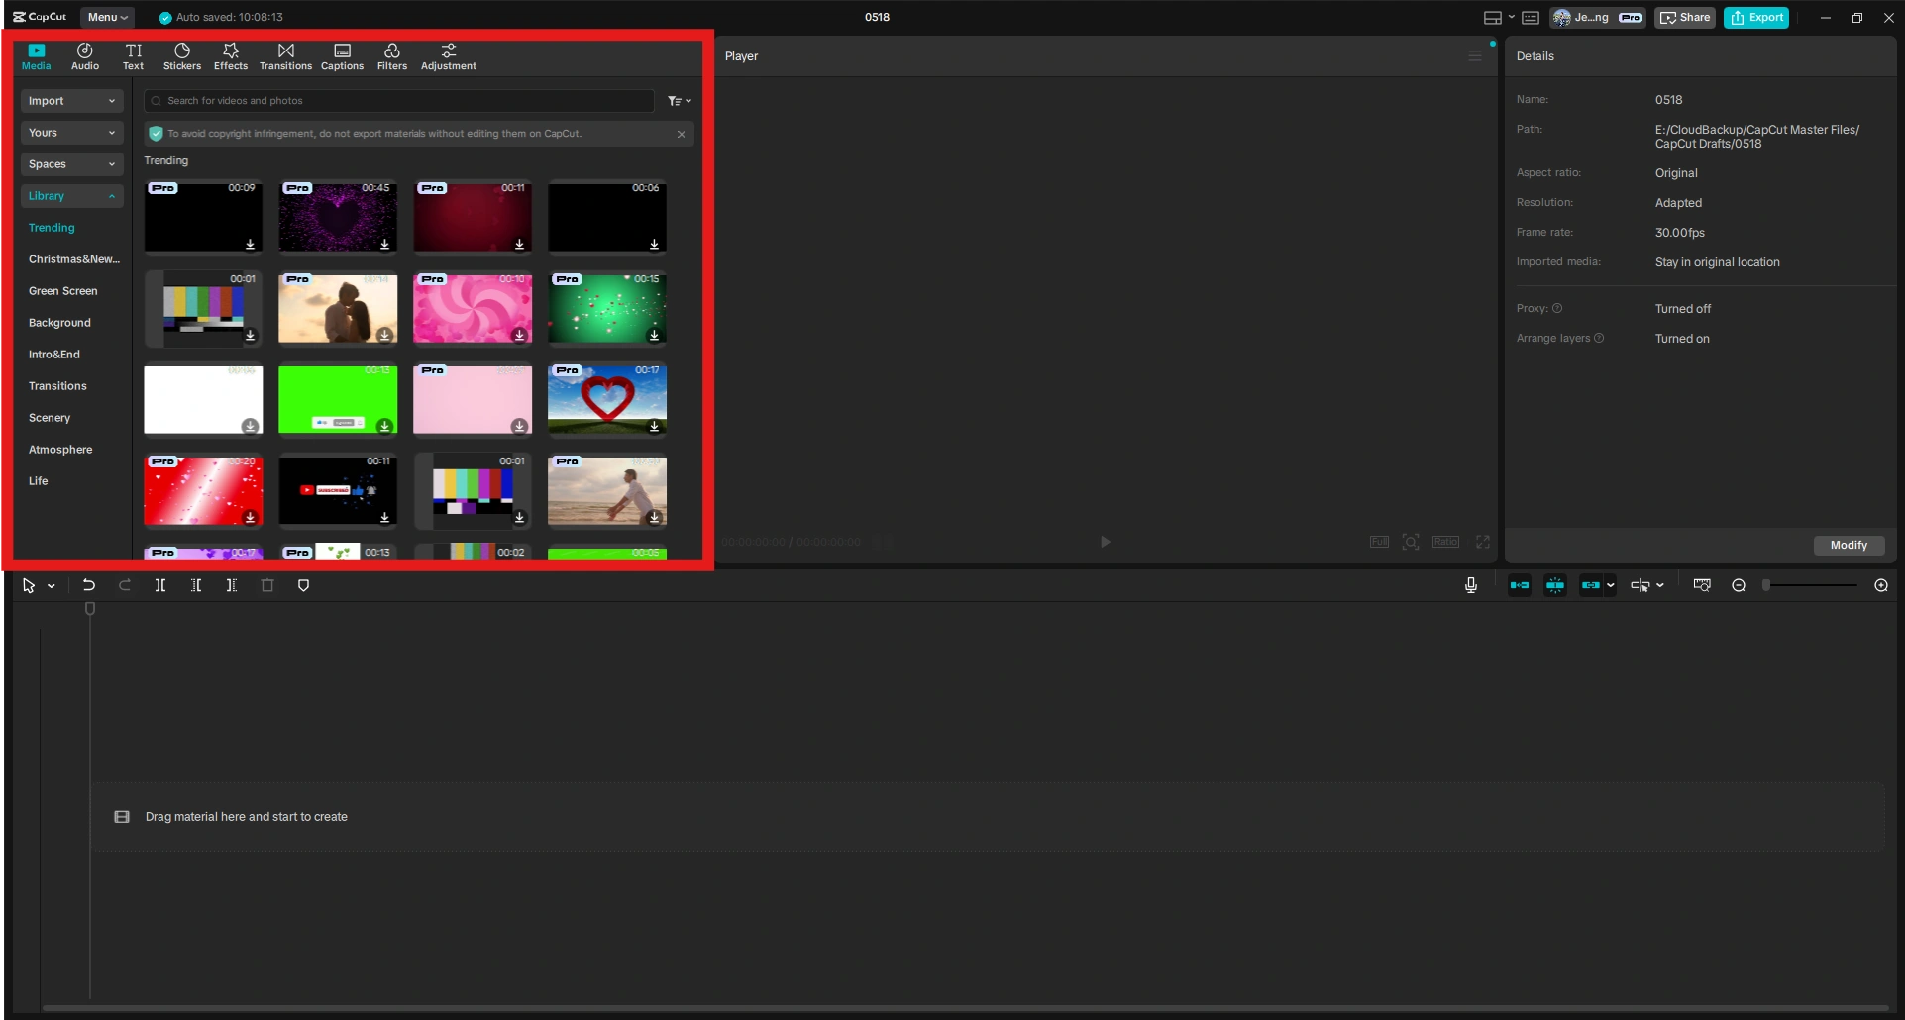
Task: Select the Scenery category
Action: (x=50, y=418)
